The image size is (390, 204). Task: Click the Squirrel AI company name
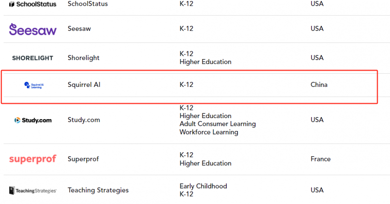[x=84, y=85]
